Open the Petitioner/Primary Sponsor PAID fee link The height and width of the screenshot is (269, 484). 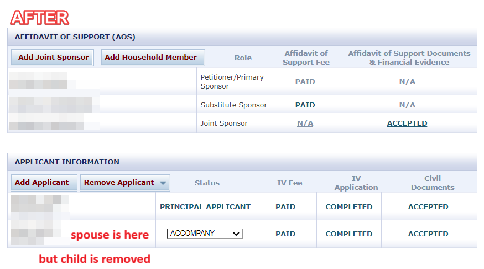coord(305,82)
